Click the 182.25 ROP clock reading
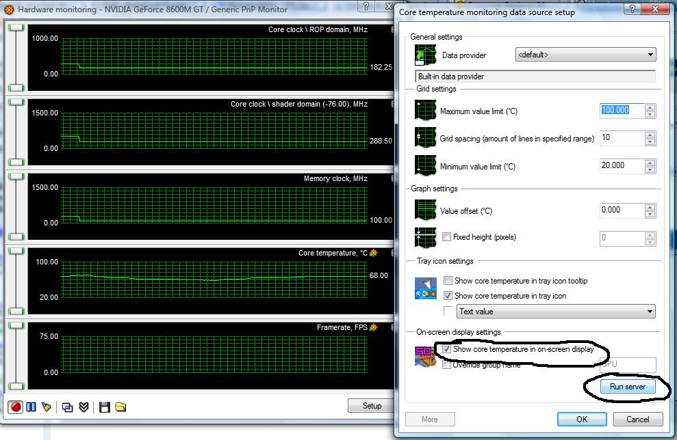Viewport: 677px width, 440px height. point(381,67)
